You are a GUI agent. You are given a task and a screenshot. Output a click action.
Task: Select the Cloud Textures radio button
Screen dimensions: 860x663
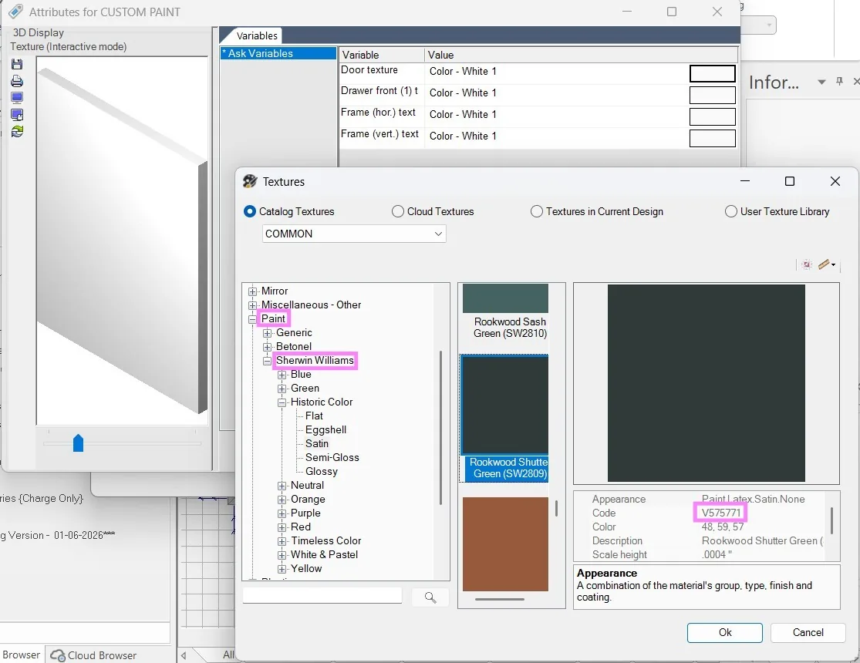click(x=398, y=212)
